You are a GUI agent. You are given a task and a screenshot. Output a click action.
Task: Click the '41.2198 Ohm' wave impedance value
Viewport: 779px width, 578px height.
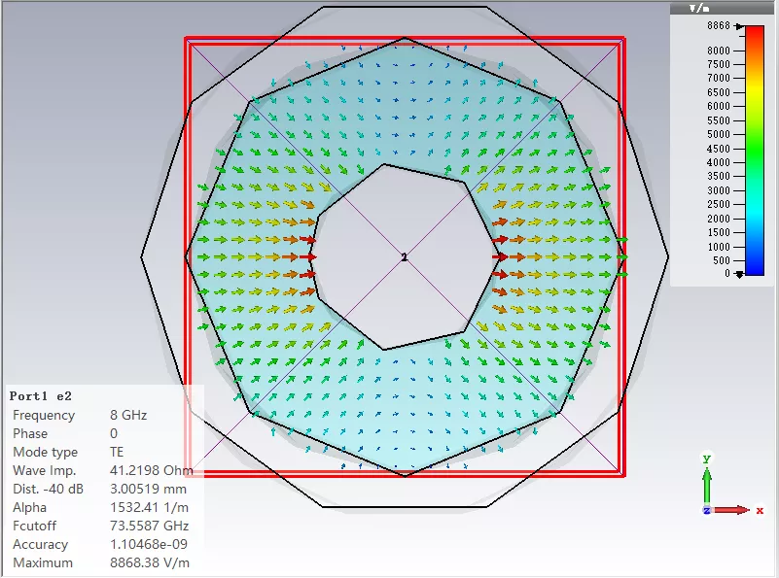(x=151, y=470)
